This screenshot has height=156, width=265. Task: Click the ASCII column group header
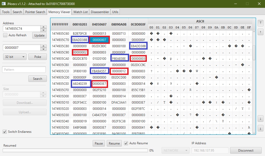coord(200,21)
